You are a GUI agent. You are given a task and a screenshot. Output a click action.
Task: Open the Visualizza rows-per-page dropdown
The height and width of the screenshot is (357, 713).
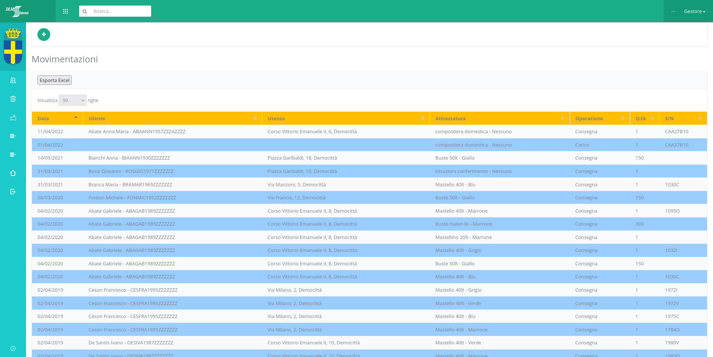click(72, 101)
